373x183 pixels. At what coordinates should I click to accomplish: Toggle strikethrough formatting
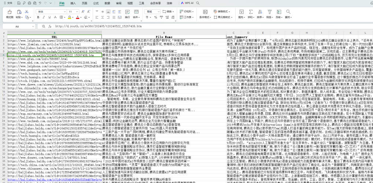(x=55, y=17)
